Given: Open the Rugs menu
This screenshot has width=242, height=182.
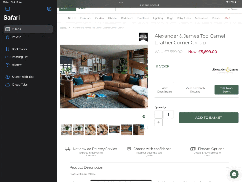Looking at the screenshot, I should click(x=170, y=18).
